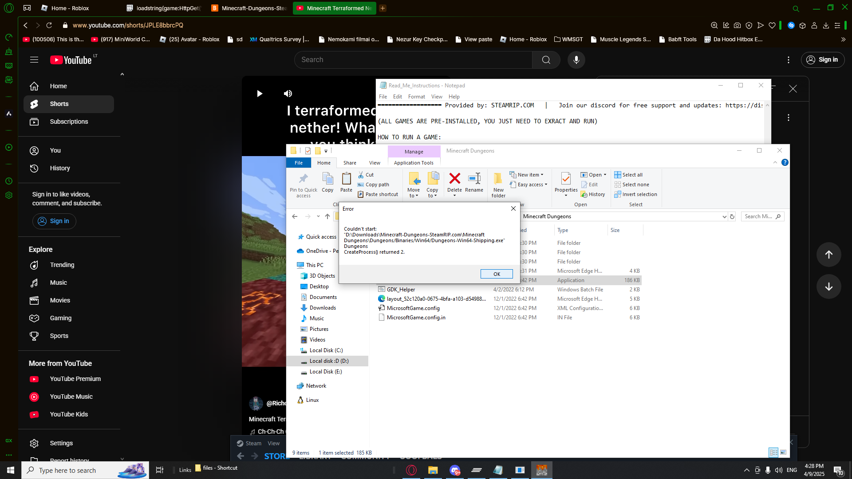Open Format menu in Notepad

point(416,97)
